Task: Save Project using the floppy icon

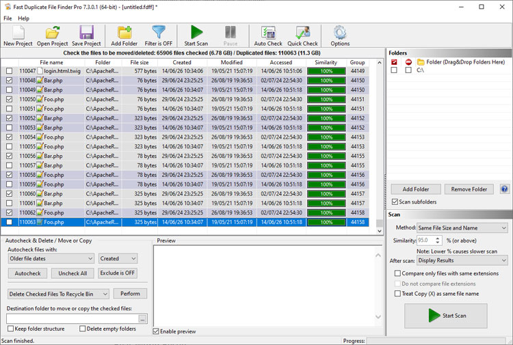Action: [x=86, y=36]
